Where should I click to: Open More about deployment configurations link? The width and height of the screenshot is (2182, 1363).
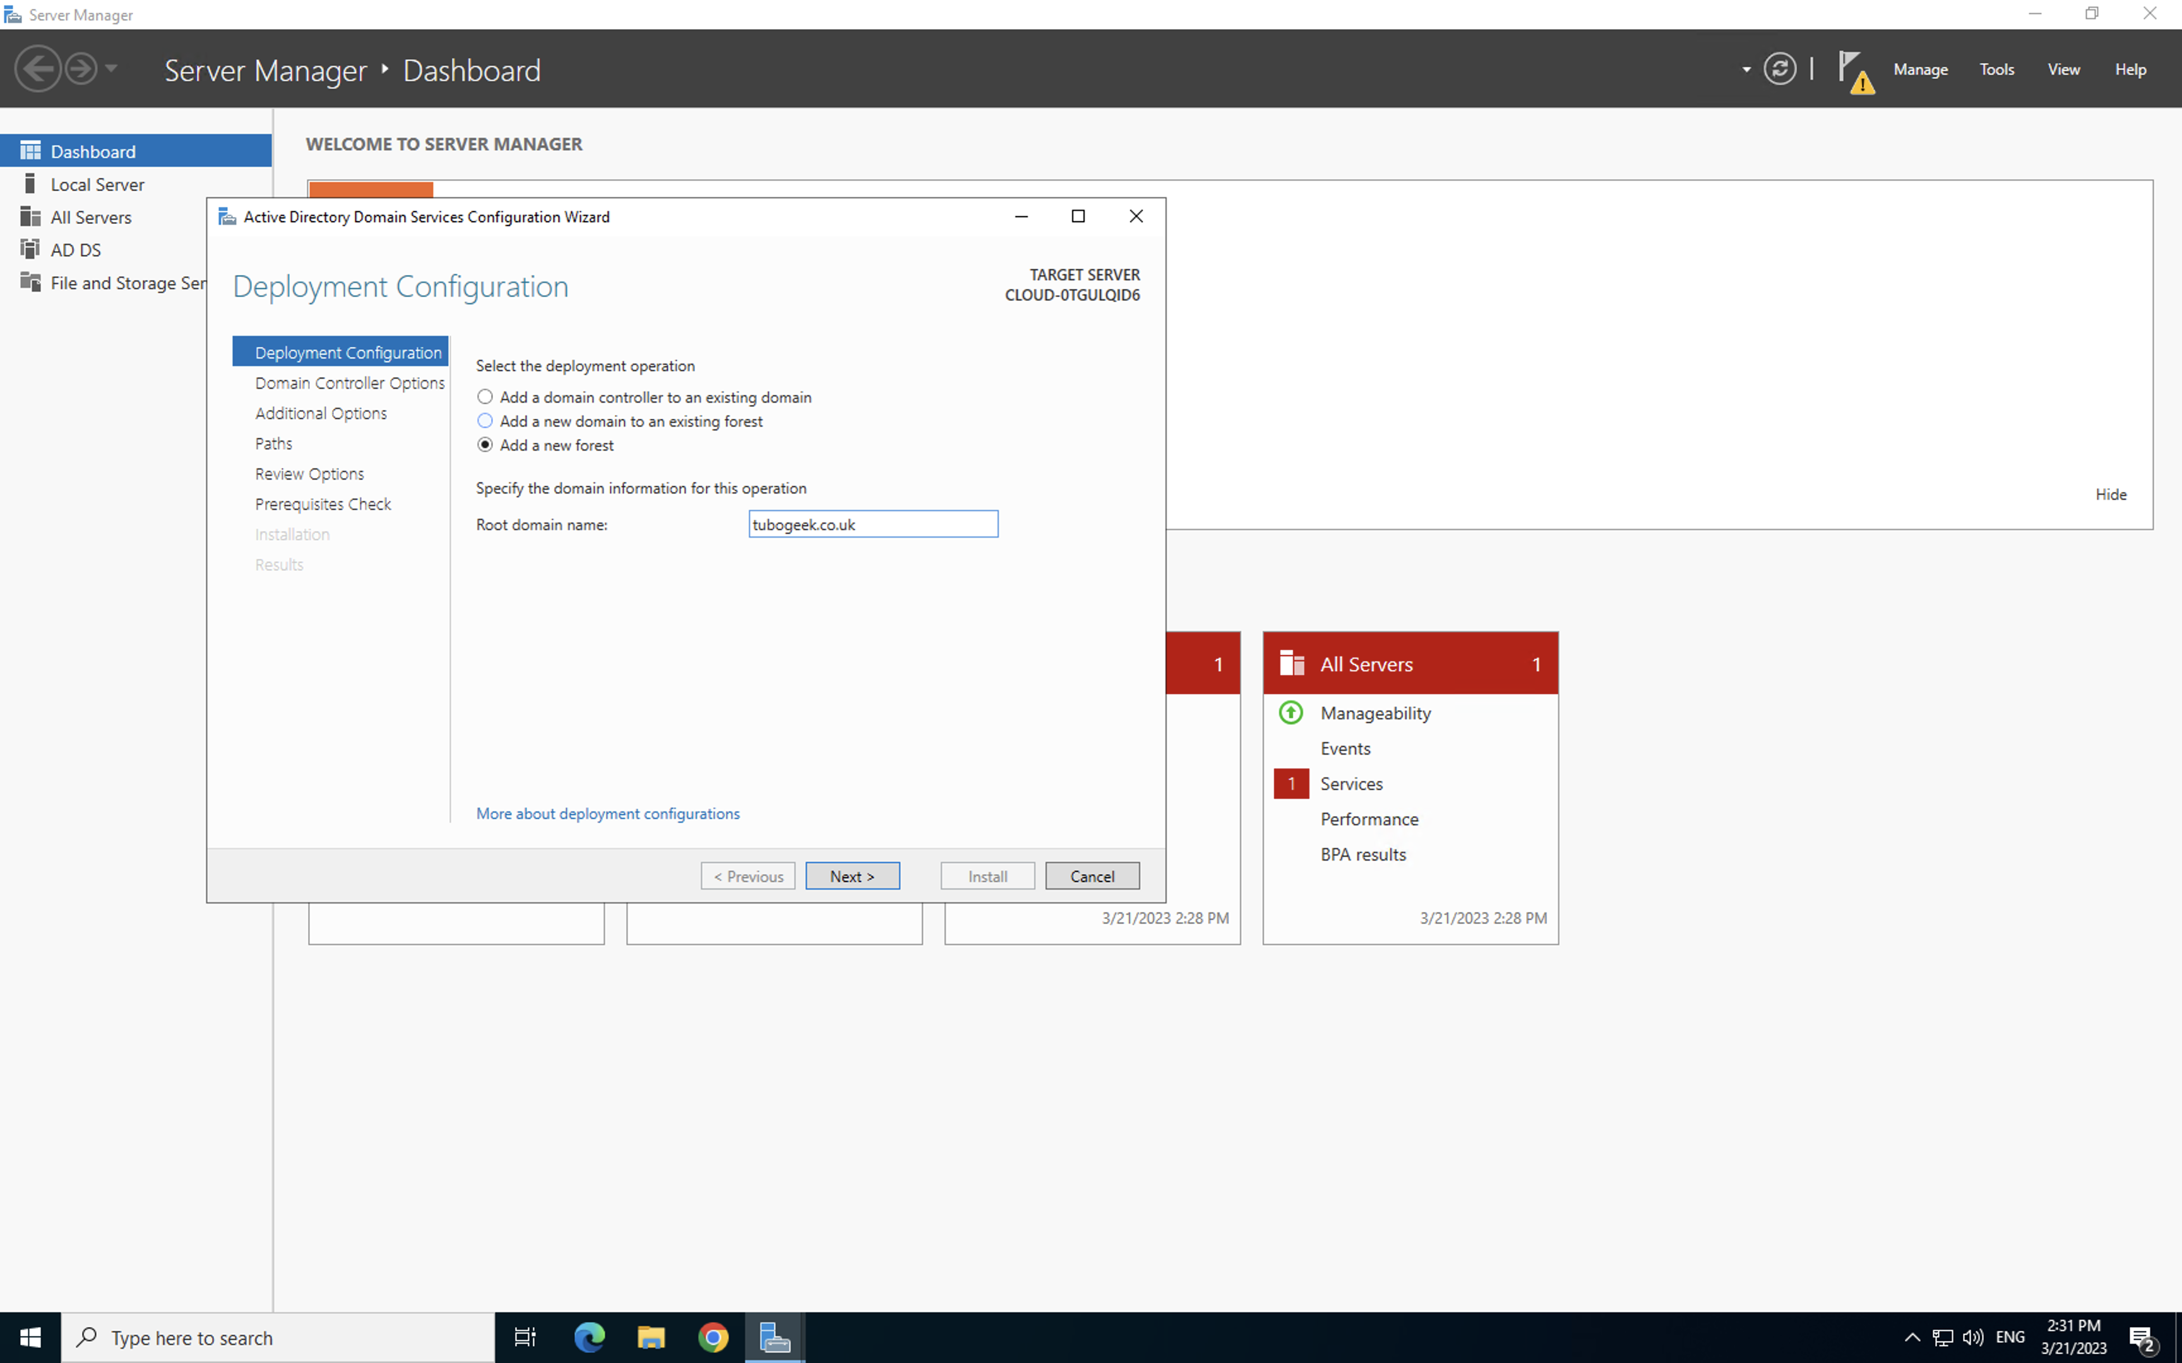pos(608,813)
